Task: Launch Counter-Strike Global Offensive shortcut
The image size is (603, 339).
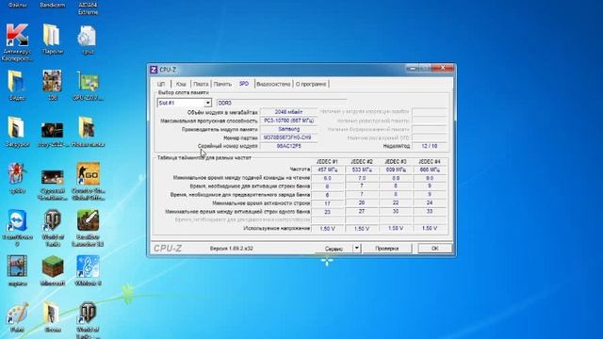Action: click(x=88, y=173)
